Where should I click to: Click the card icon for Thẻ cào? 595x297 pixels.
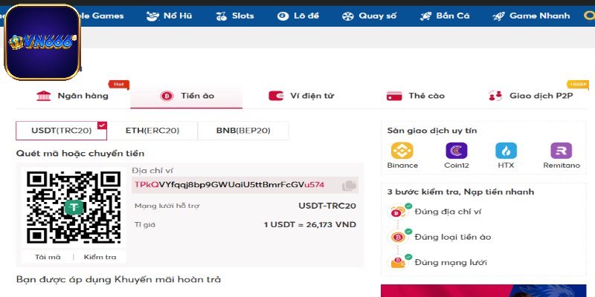pyautogui.click(x=394, y=96)
